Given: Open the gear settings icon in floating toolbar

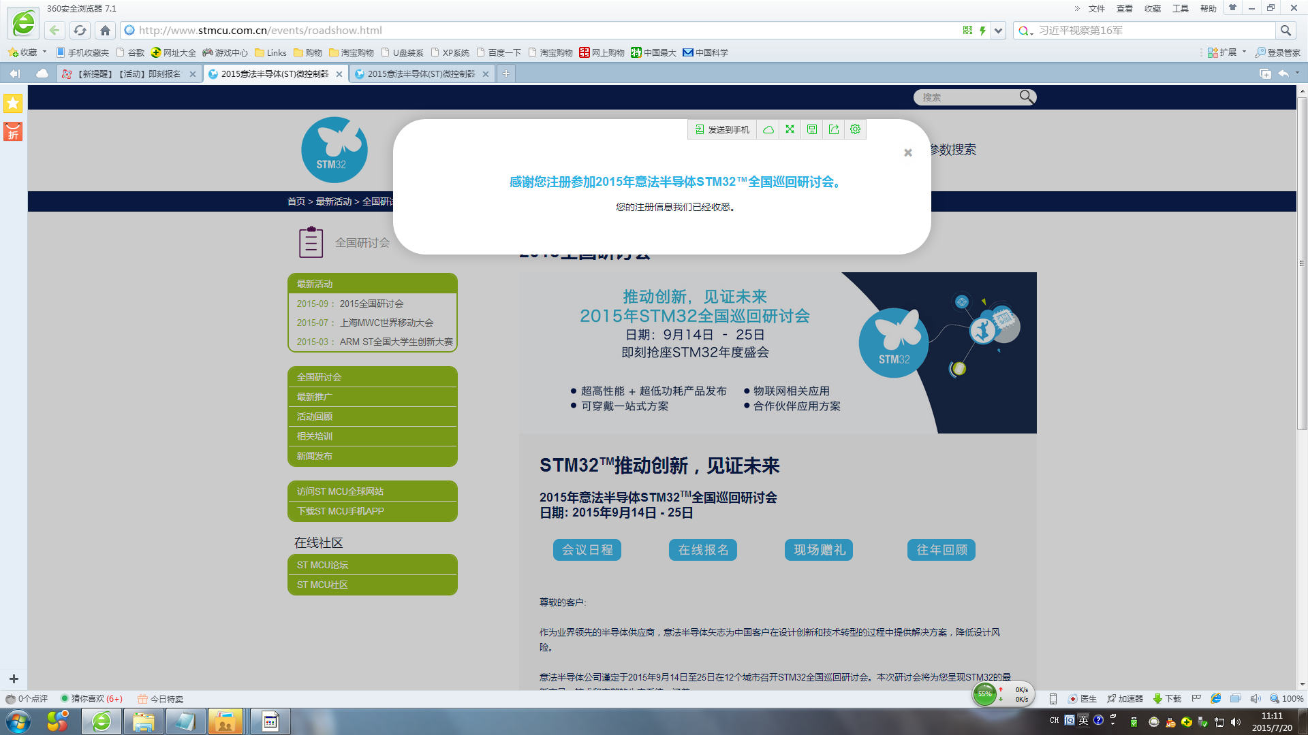Looking at the screenshot, I should point(856,129).
